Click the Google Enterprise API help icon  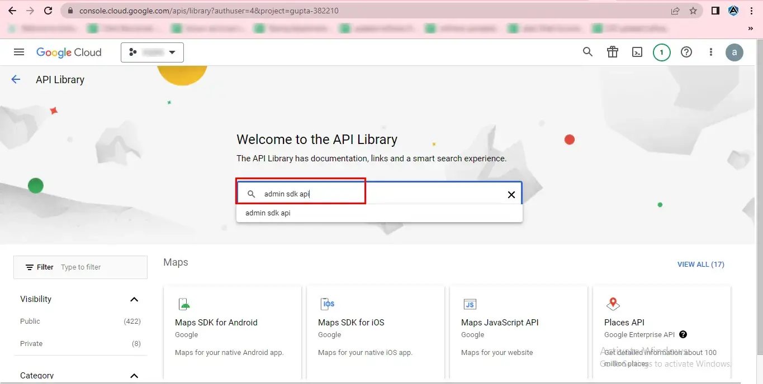coord(683,335)
